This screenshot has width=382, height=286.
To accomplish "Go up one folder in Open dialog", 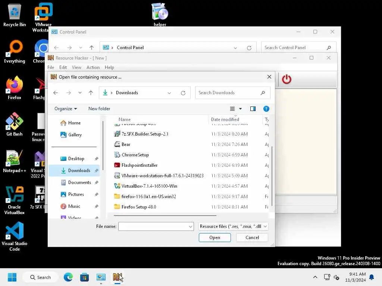I will tap(91, 93).
